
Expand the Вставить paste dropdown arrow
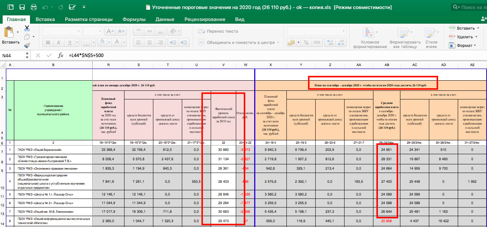(18, 32)
